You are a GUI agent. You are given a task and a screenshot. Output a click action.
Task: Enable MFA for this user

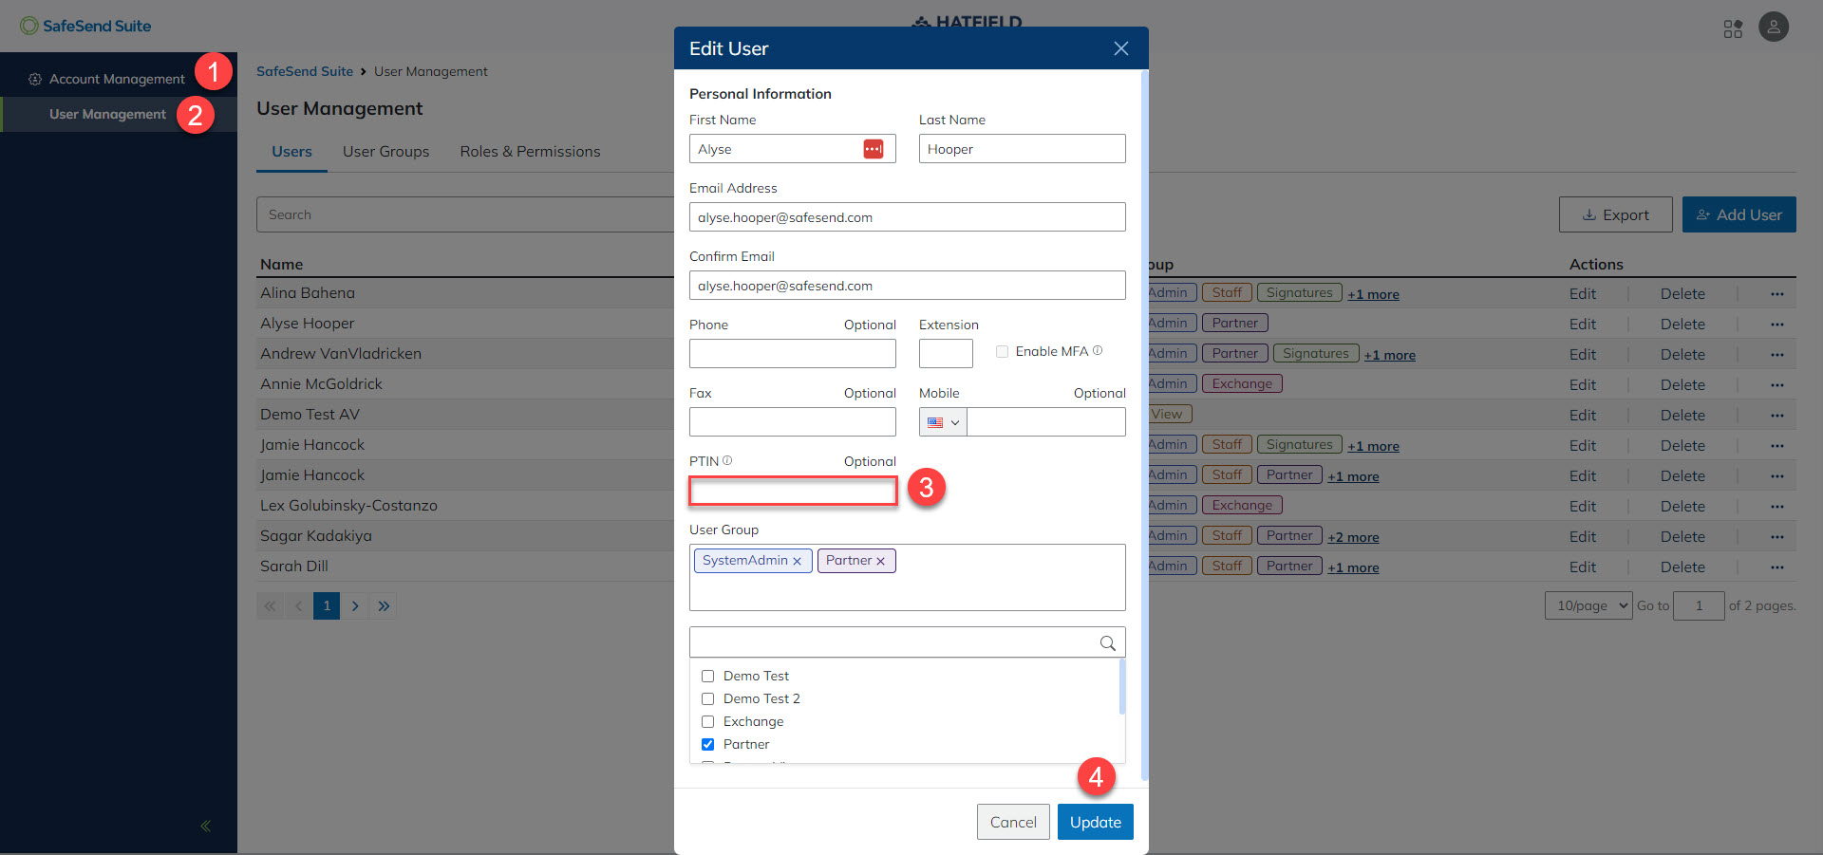click(1002, 351)
